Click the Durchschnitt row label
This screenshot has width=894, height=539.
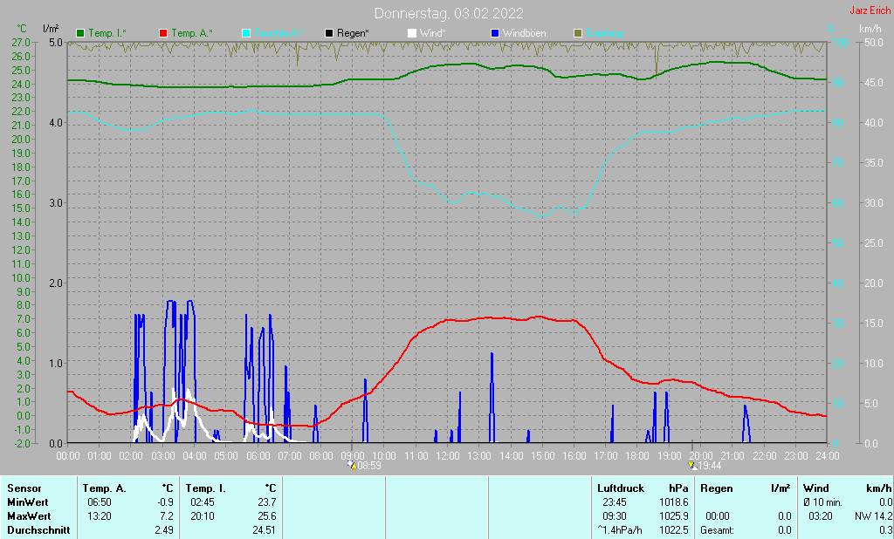[38, 529]
